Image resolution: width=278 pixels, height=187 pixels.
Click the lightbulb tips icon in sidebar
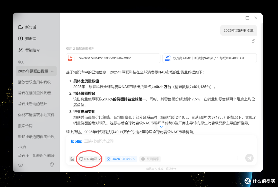click(52, 165)
